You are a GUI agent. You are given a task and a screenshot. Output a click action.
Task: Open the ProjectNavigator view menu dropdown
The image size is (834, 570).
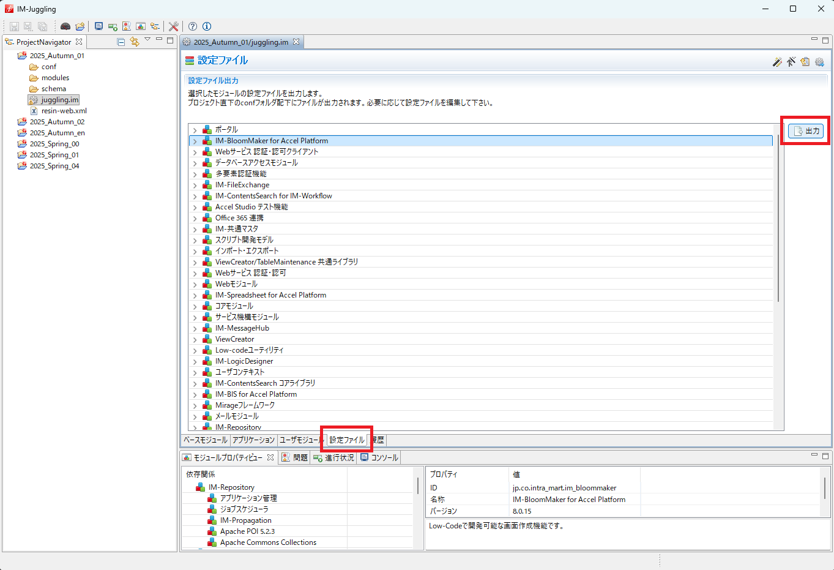tap(147, 40)
